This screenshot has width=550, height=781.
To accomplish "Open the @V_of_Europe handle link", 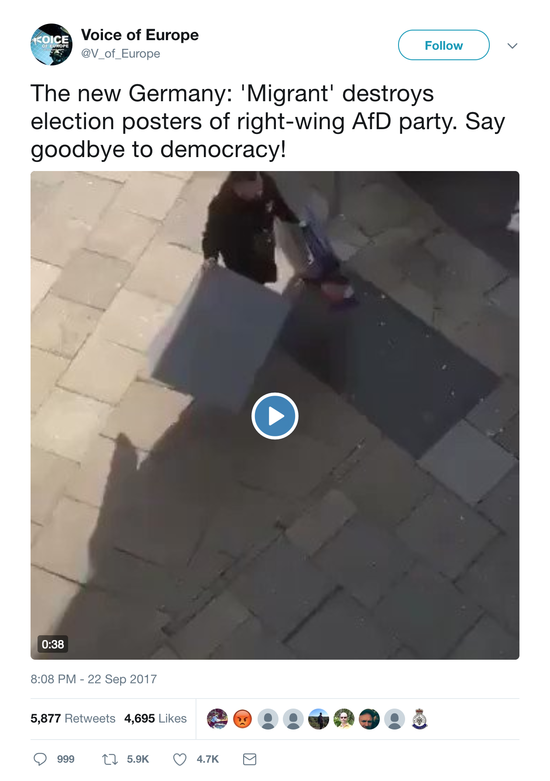I will click(x=121, y=54).
